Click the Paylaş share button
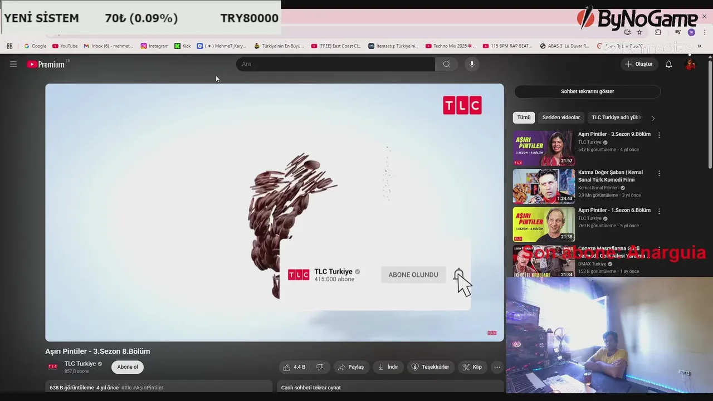 351,367
